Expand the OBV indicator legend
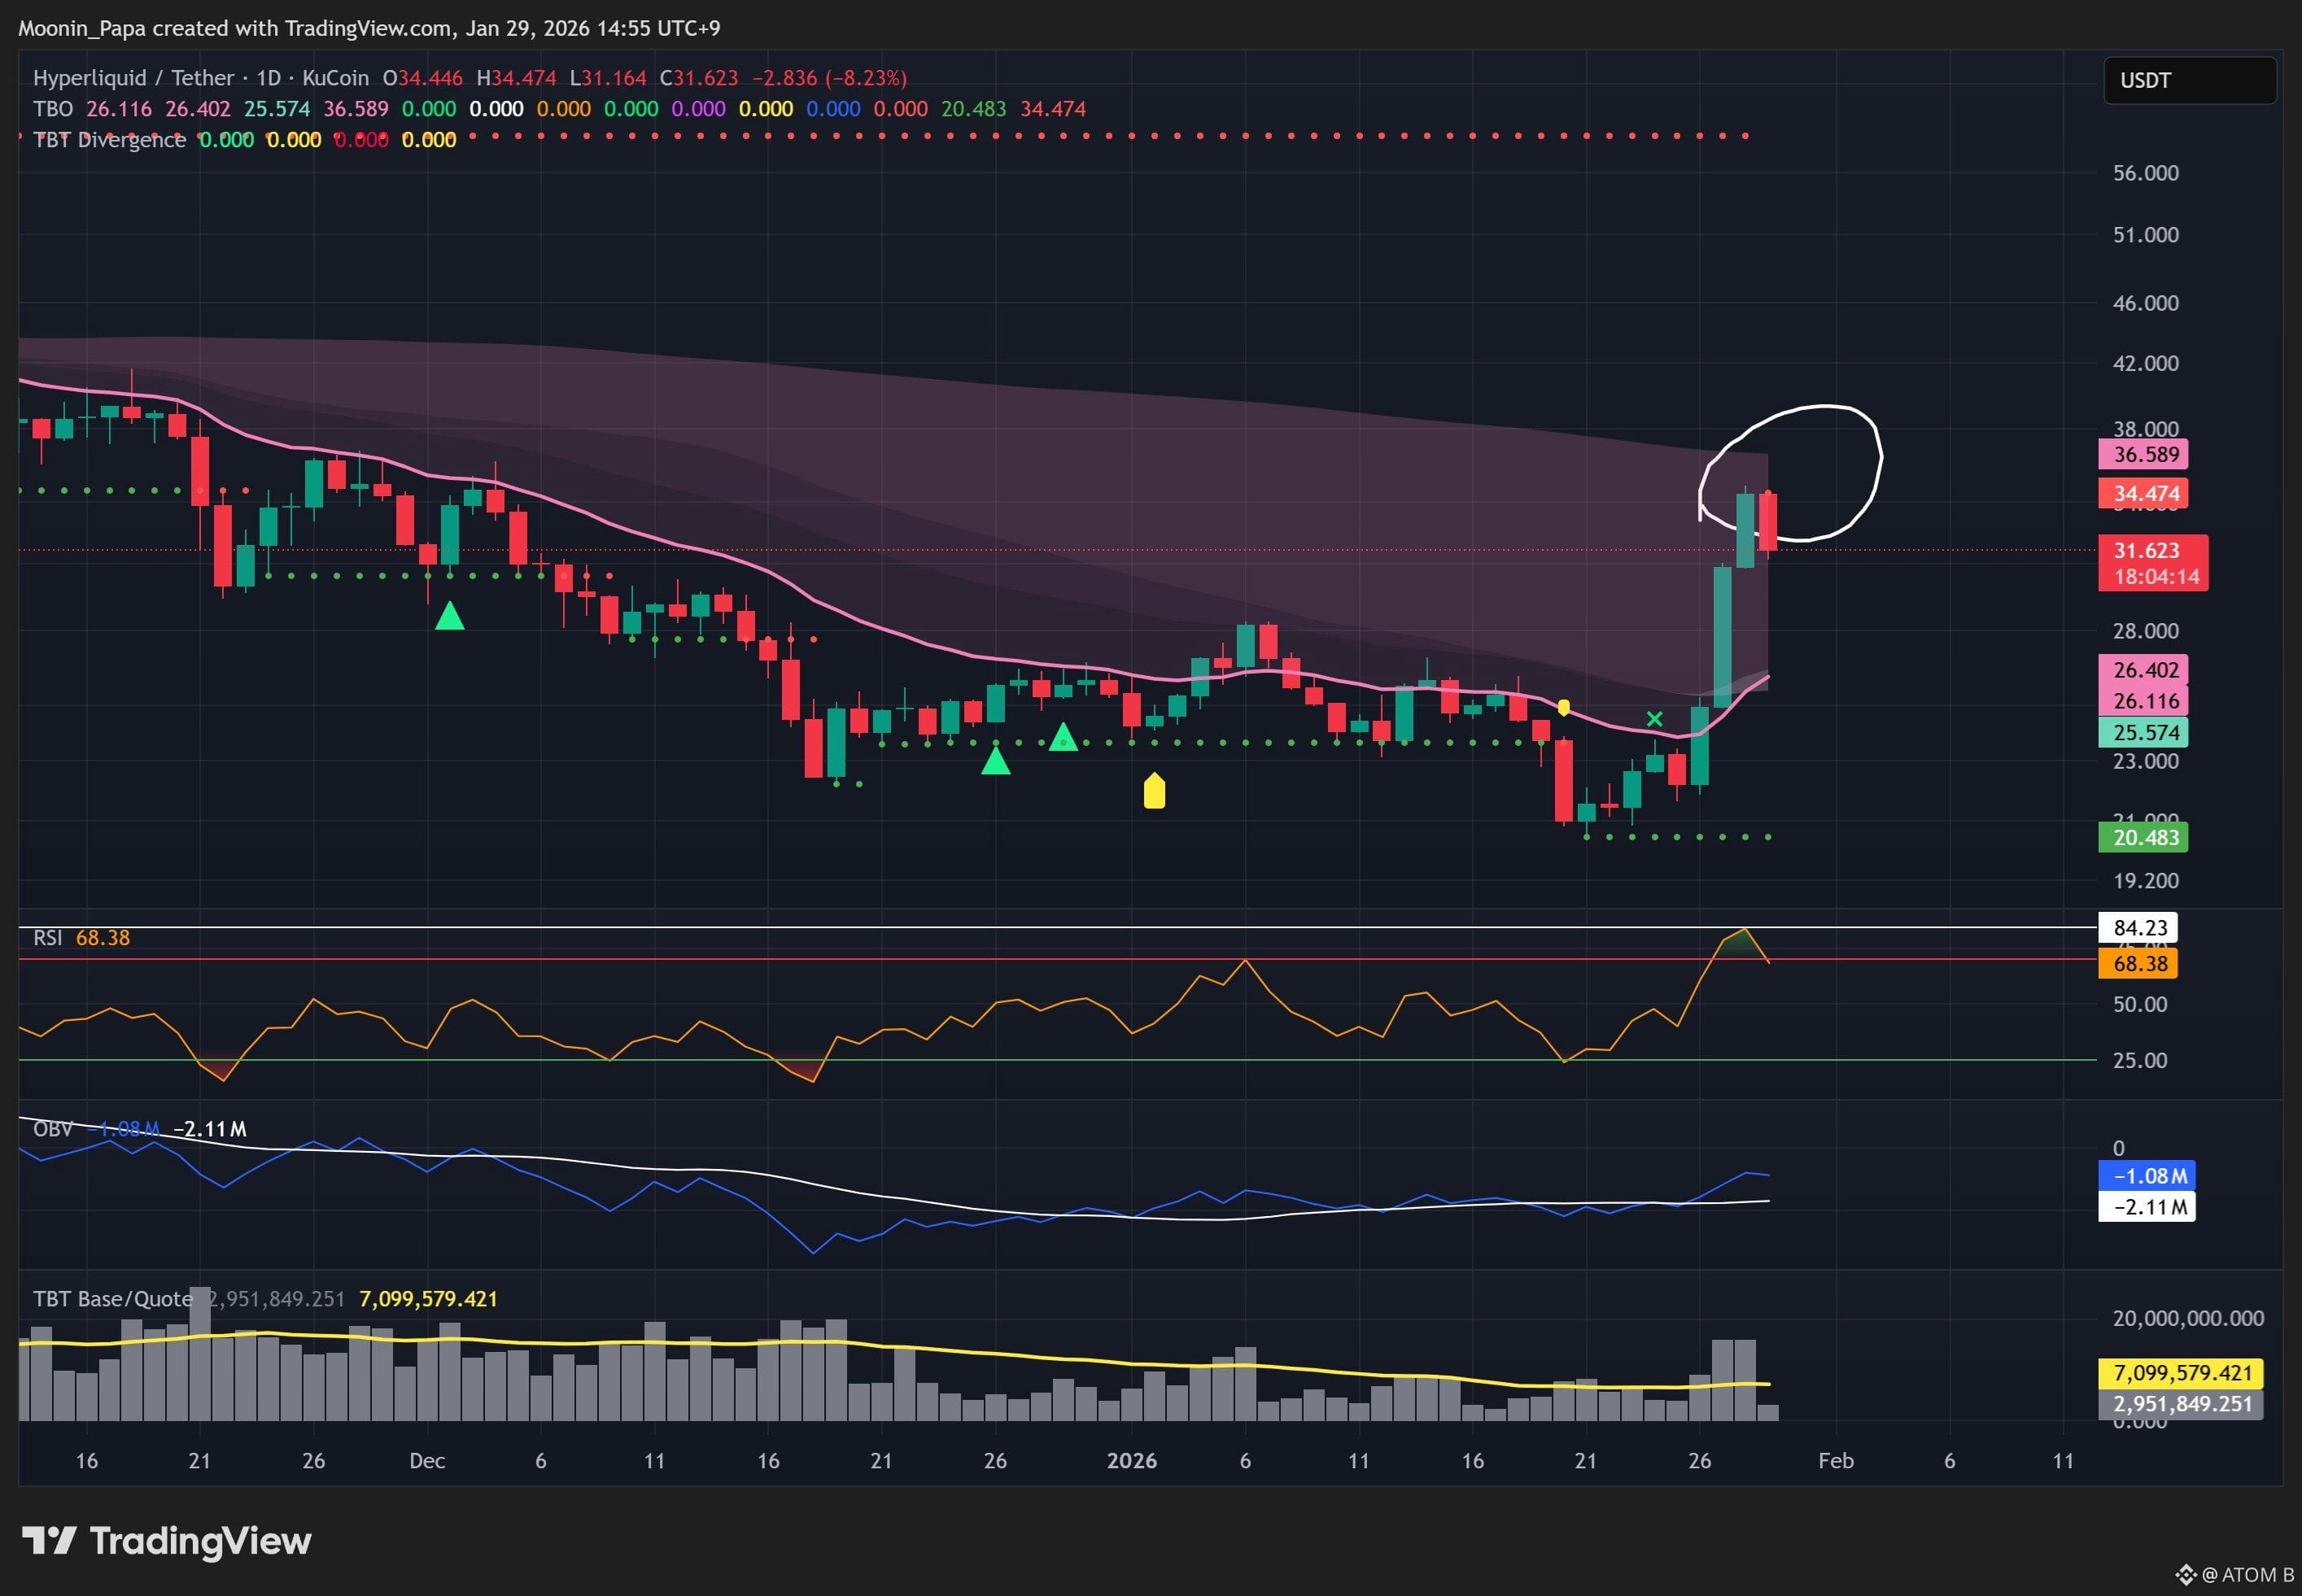2302x1596 pixels. pyautogui.click(x=52, y=1129)
